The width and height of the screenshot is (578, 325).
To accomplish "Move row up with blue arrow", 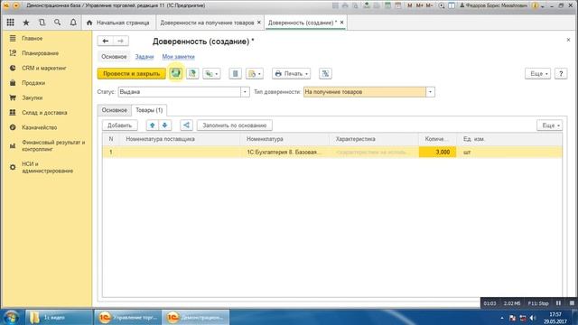I will [153, 125].
